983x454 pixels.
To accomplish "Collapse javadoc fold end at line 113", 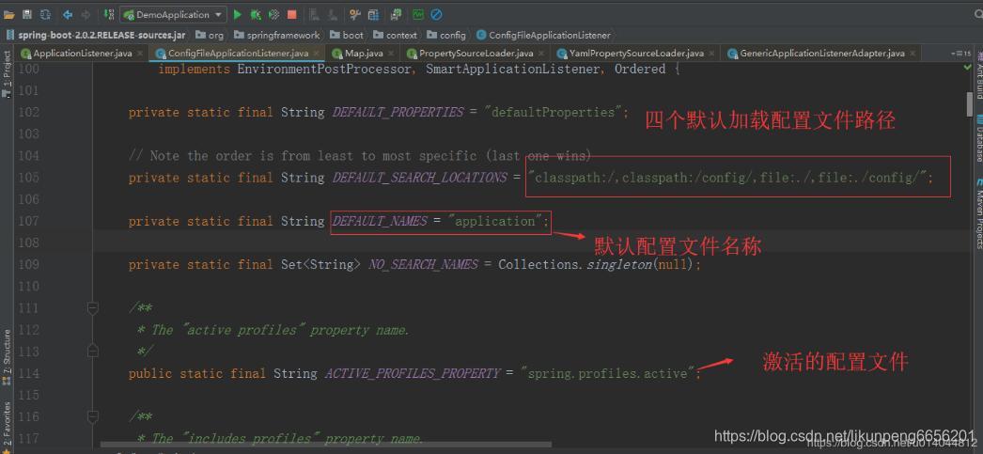I will (x=93, y=350).
